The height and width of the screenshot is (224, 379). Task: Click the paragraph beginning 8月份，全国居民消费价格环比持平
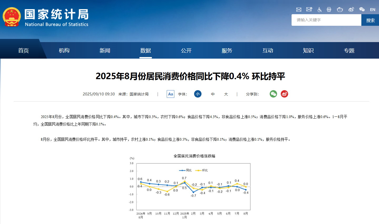pos(166,139)
